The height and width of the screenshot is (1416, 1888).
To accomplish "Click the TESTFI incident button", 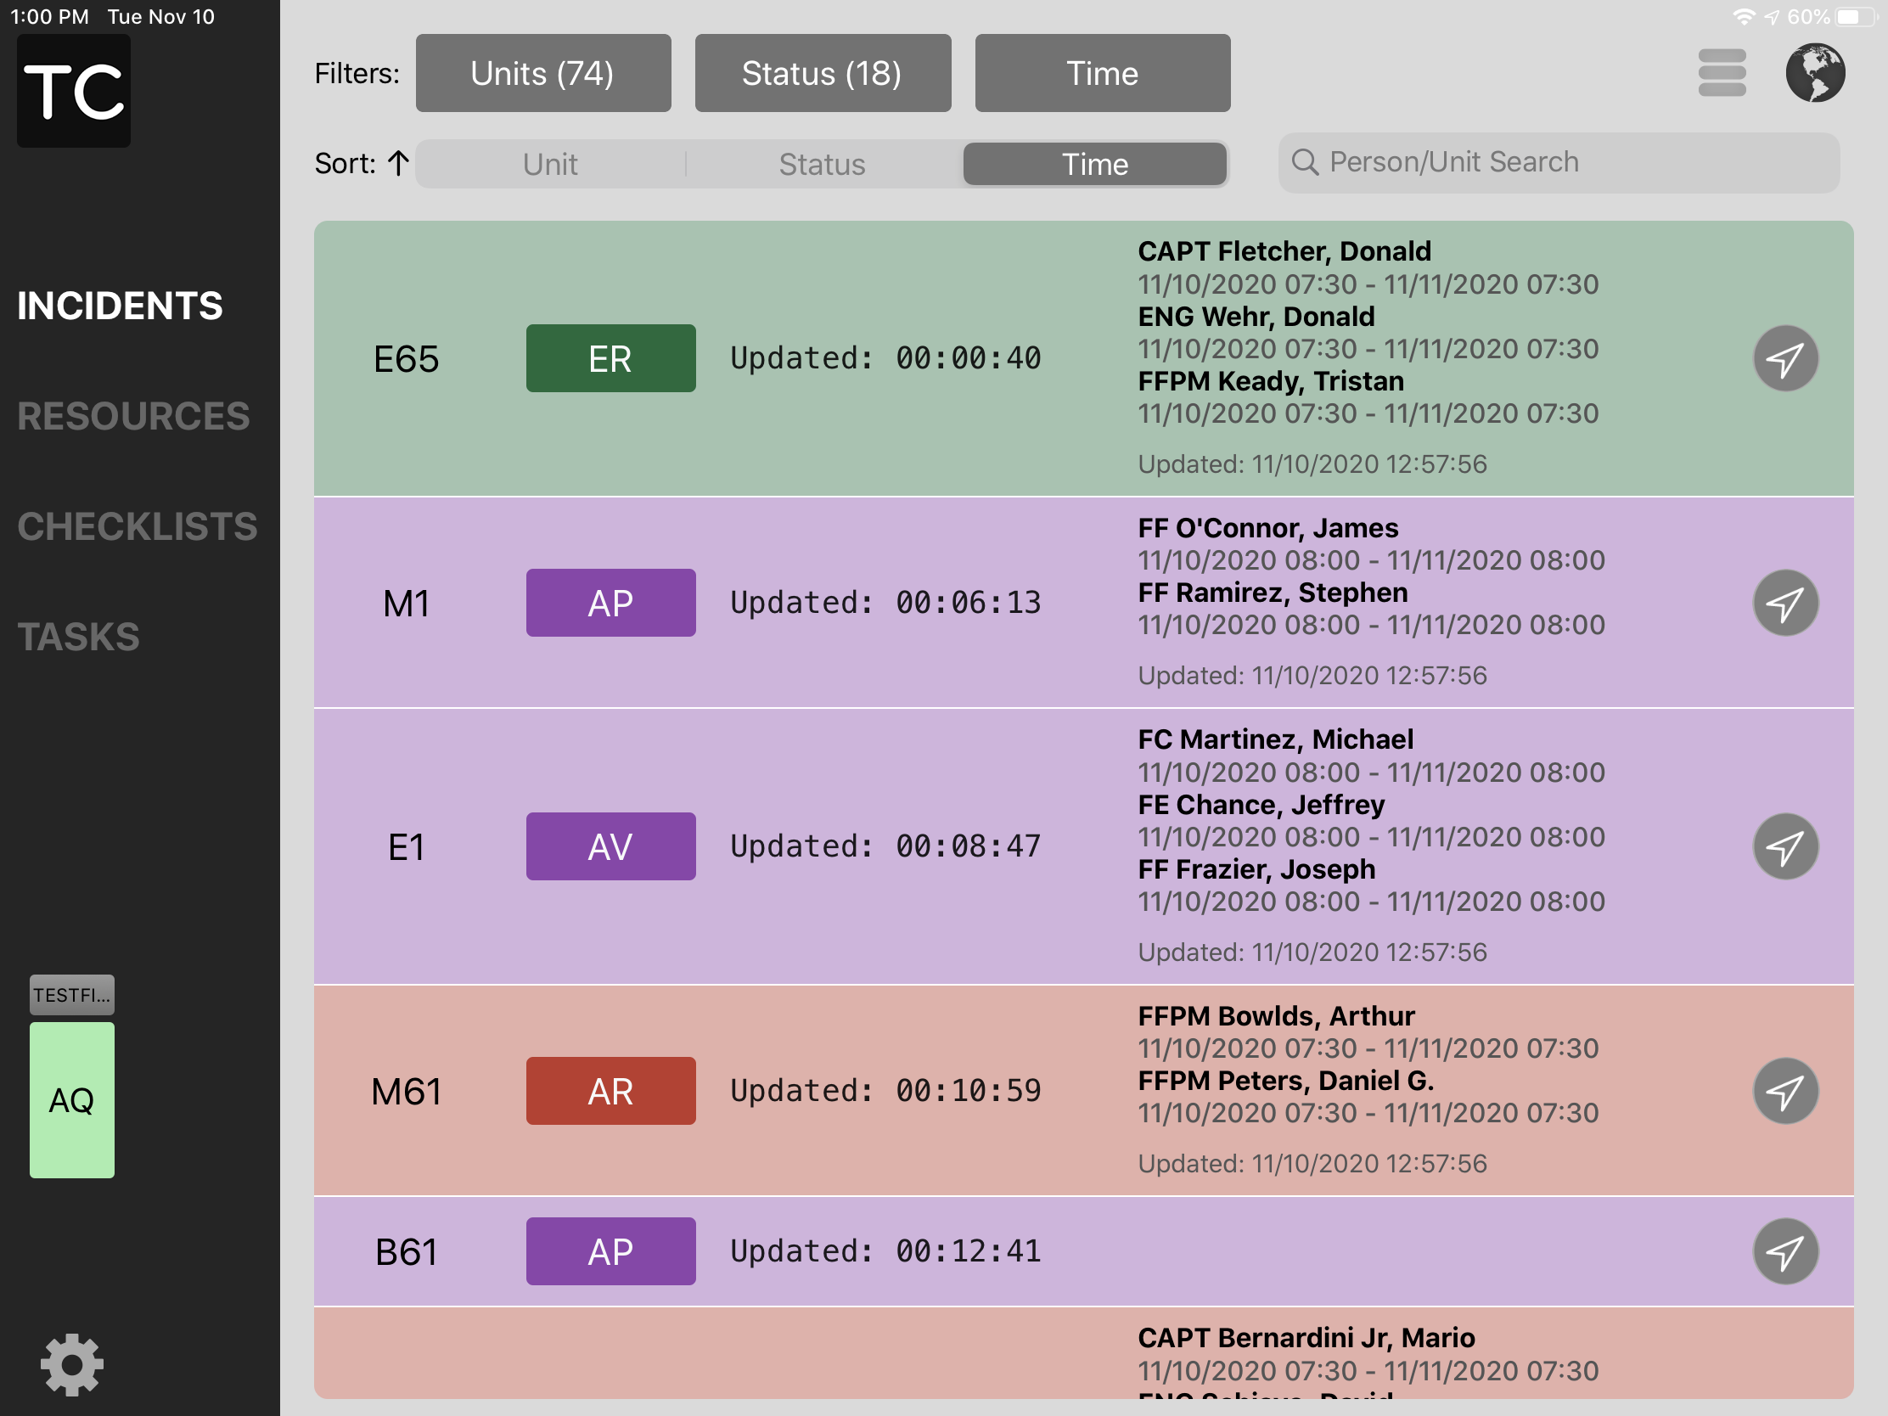I will [x=71, y=994].
